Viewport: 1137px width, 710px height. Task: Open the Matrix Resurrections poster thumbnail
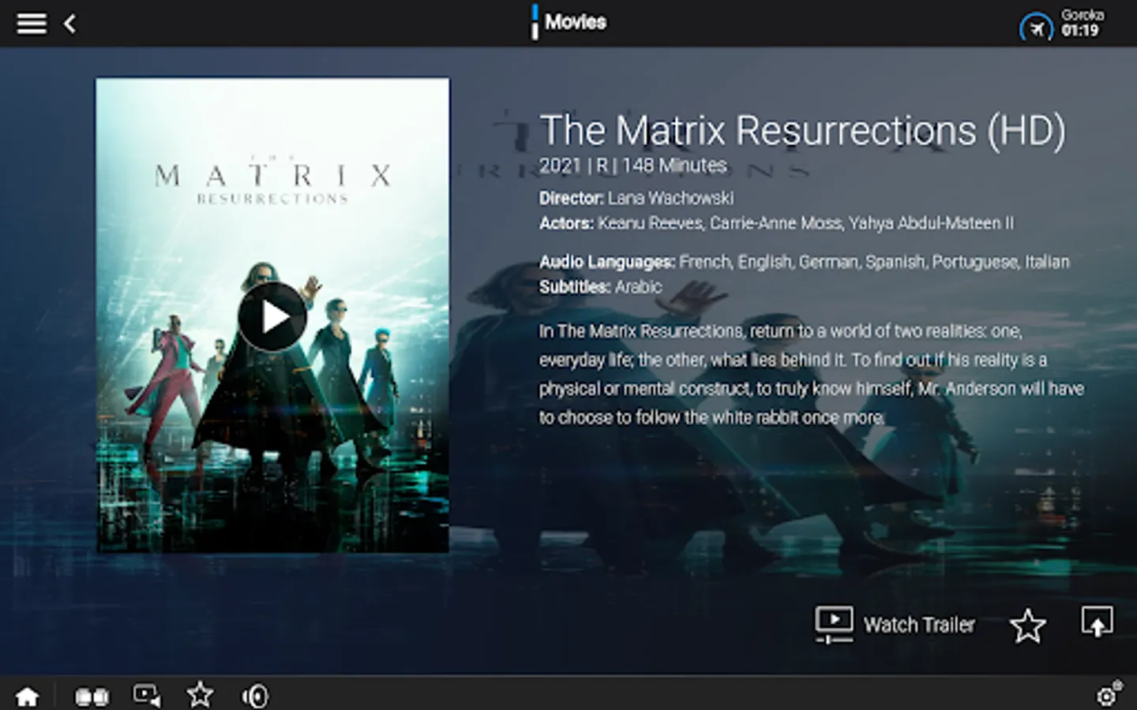pos(272,315)
